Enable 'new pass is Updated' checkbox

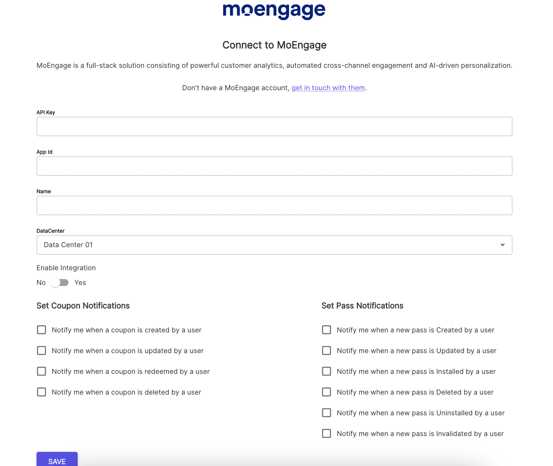pyautogui.click(x=327, y=350)
